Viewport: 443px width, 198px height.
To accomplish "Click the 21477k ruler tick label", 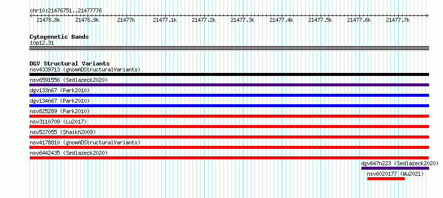I will click(126, 20).
